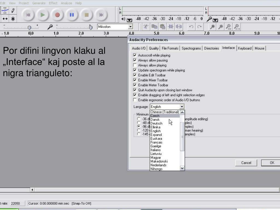280x210 pixels.
Task: Toggle dragging of selection edges checkbox
Action: (x=135, y=95)
